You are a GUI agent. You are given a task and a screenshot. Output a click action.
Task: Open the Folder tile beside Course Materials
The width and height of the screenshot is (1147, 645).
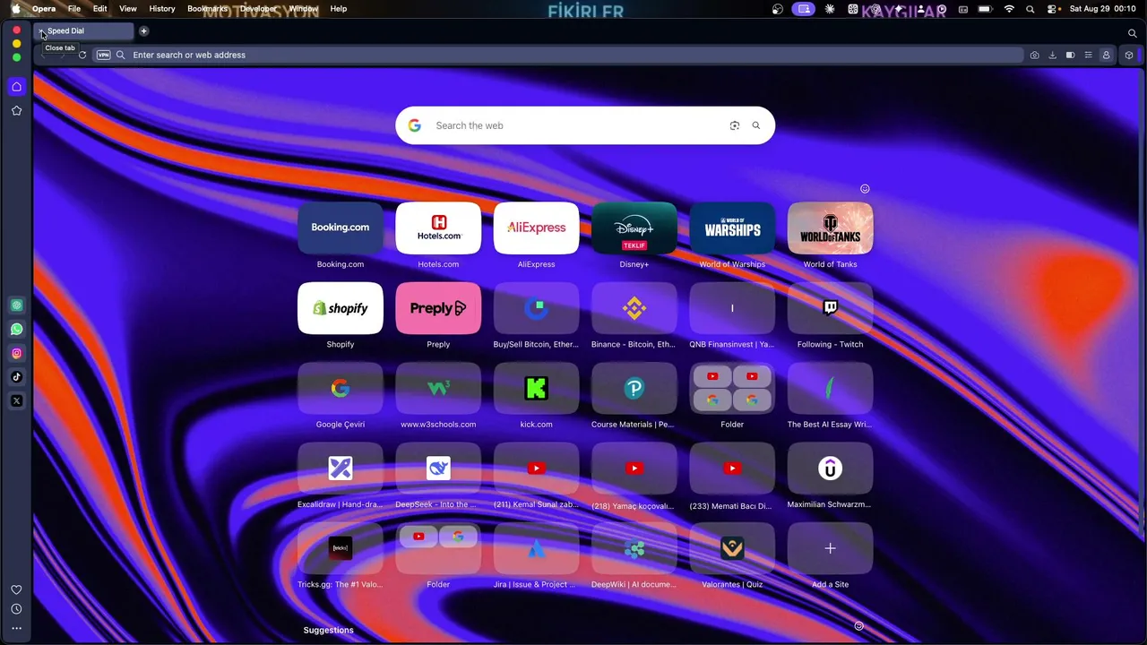click(732, 388)
